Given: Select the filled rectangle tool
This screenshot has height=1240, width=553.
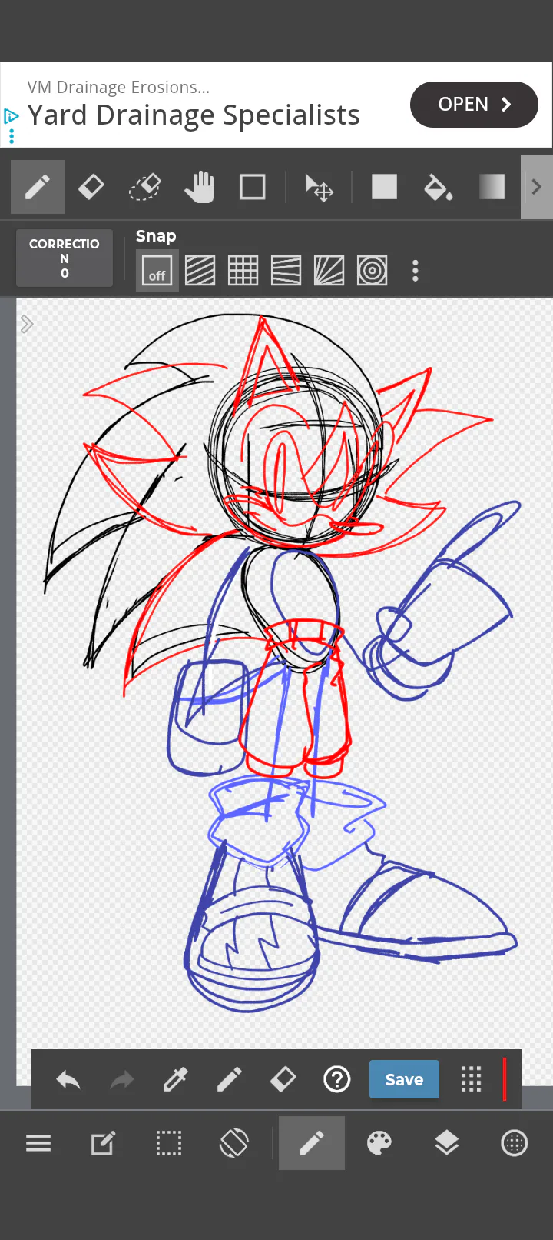Looking at the screenshot, I should [384, 187].
